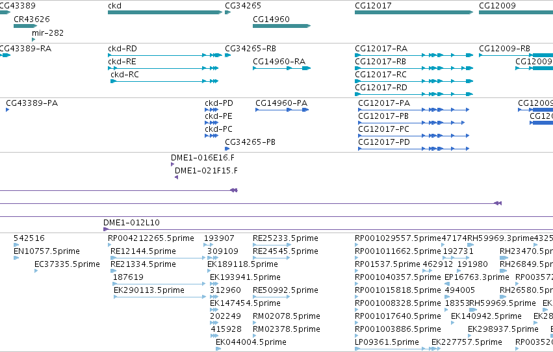
Task: Select EST RE25233.5prime
Action: (272, 245)
